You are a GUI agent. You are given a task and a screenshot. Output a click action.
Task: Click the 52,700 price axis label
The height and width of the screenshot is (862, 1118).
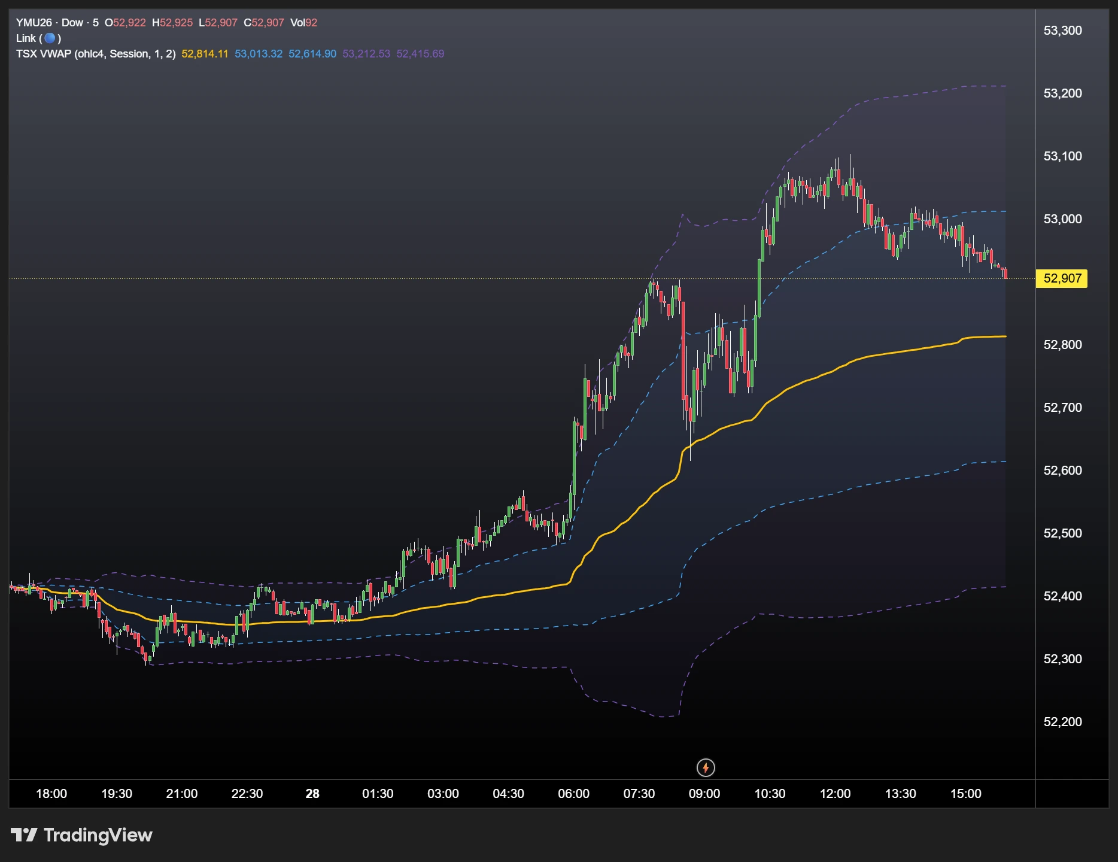(x=1062, y=408)
